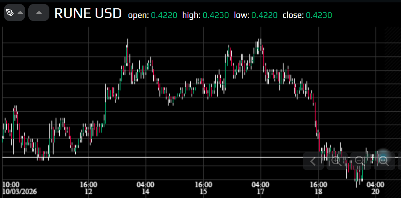The width and height of the screenshot is (401, 198).
Task: Click the cut-off button at right edge
Action: [x=399, y=161]
